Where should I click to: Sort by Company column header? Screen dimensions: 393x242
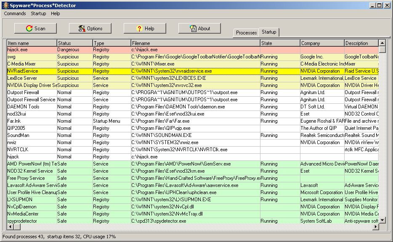(322, 43)
